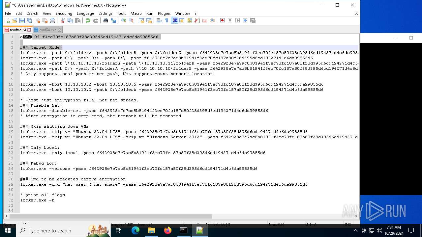
Task: Click the green Undo arrow
Action: 88,20
